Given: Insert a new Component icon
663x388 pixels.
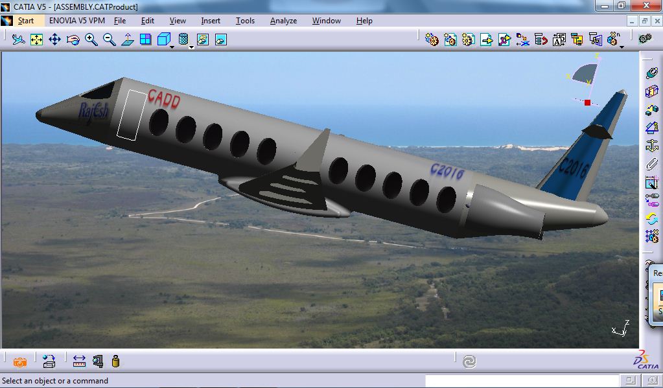Looking at the screenshot, I should [432, 40].
